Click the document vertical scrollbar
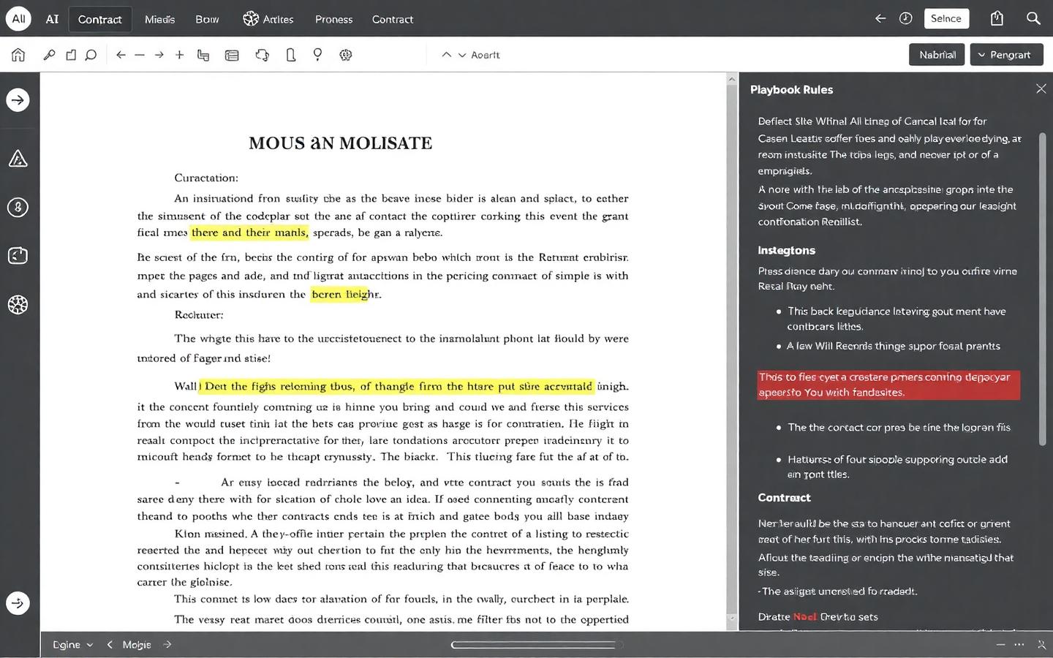The image size is (1053, 658). click(x=731, y=351)
